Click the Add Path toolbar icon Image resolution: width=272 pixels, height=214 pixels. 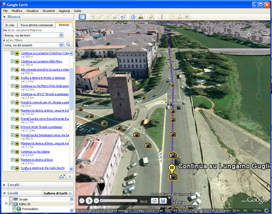[x=108, y=17]
